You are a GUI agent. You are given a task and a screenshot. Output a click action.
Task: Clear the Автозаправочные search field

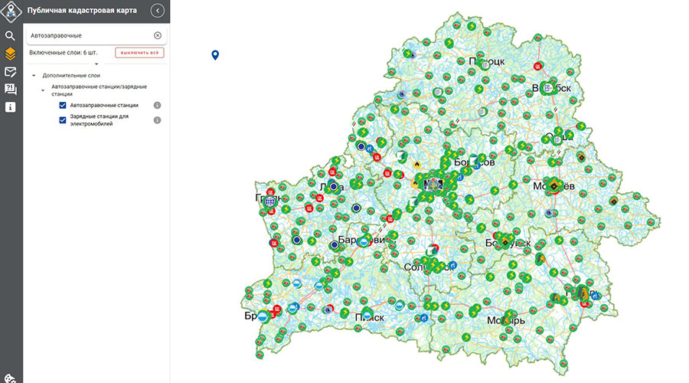[157, 35]
